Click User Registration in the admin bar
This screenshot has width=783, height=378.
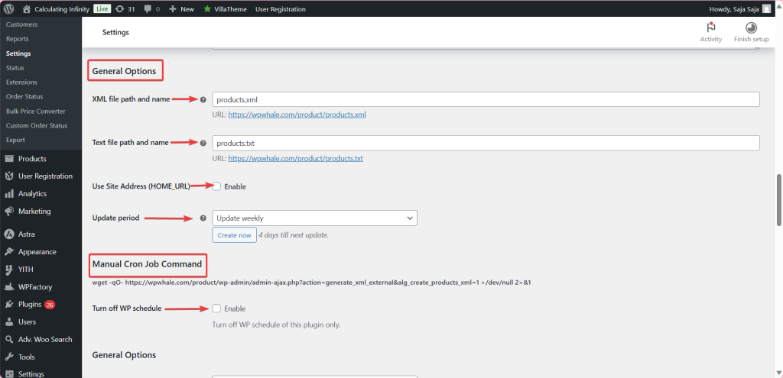tap(280, 9)
